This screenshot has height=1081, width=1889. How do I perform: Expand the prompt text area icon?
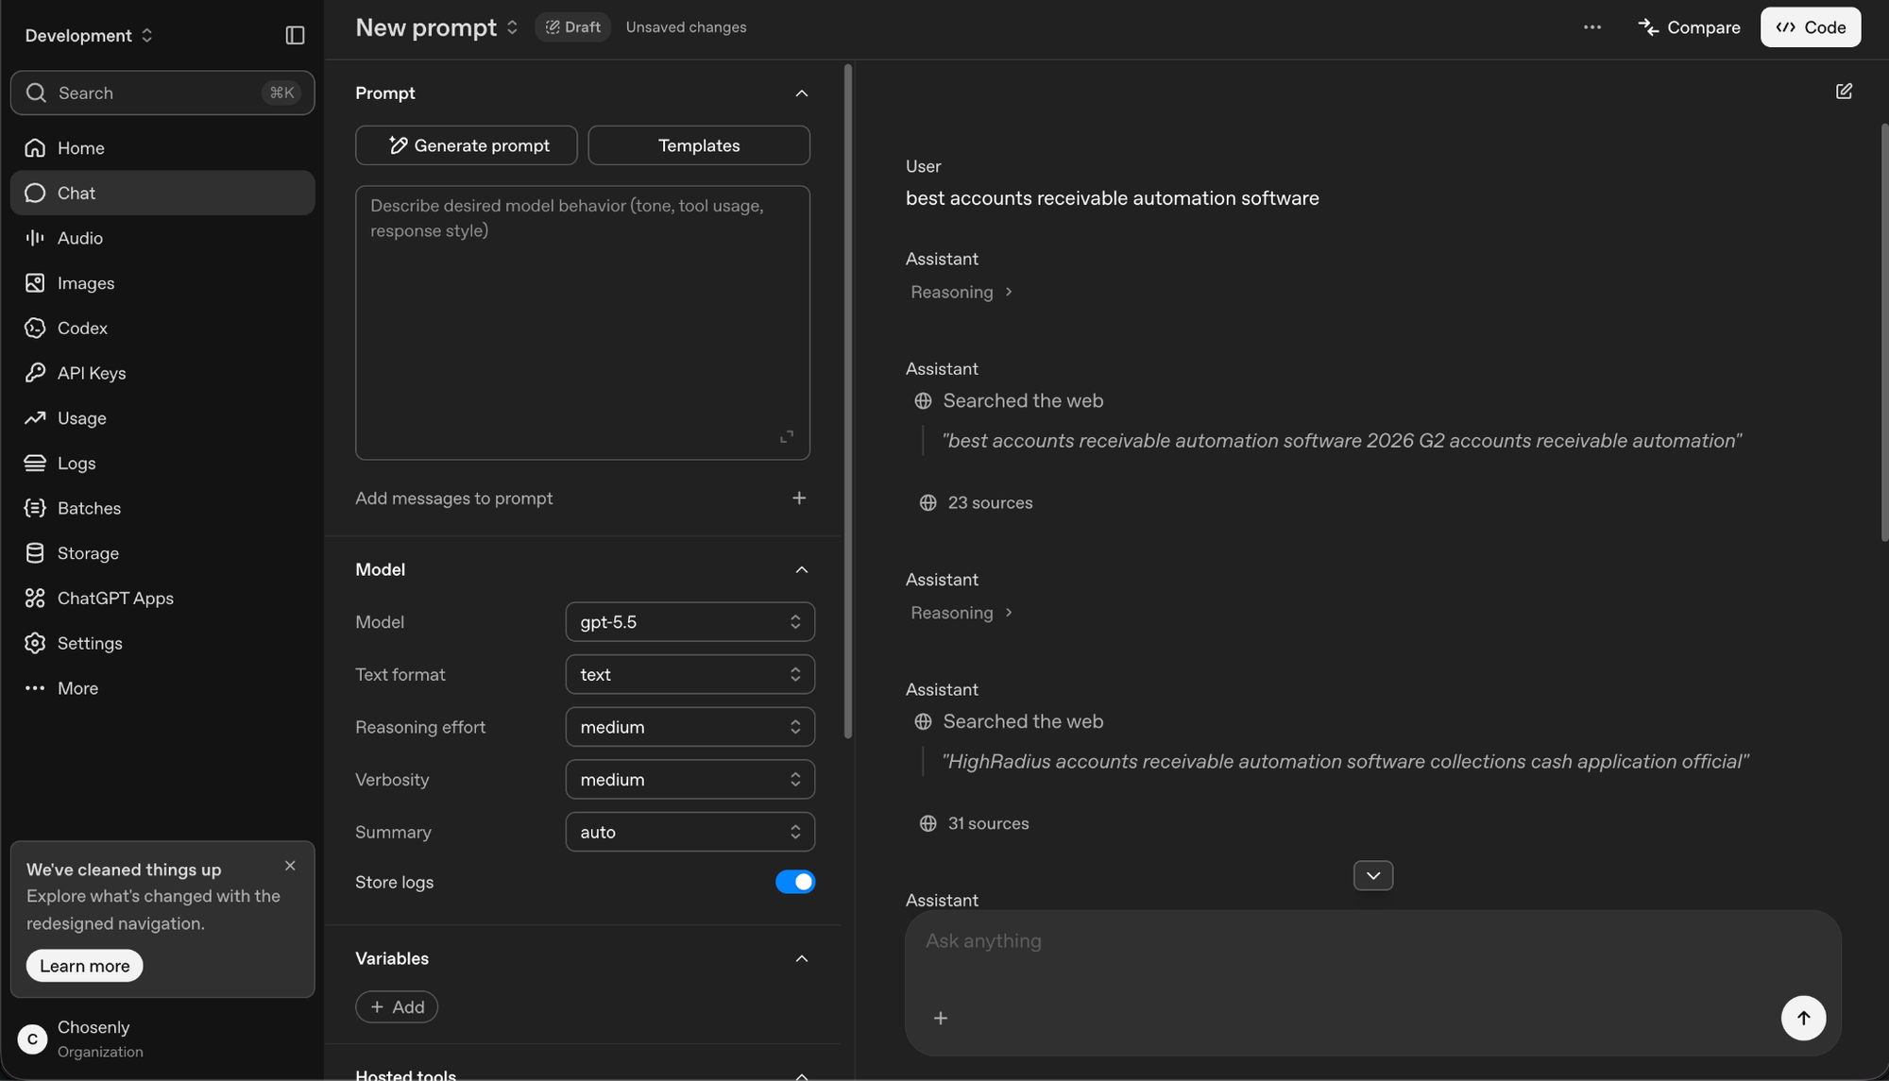click(787, 436)
